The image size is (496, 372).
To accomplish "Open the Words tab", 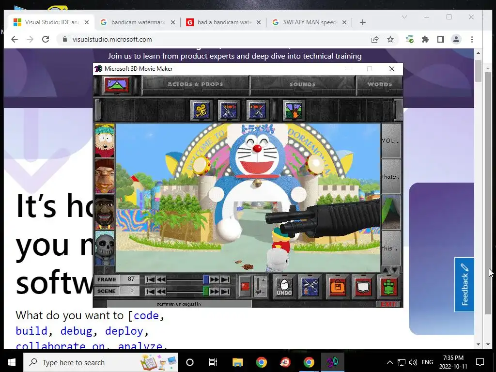I will 380,84.
